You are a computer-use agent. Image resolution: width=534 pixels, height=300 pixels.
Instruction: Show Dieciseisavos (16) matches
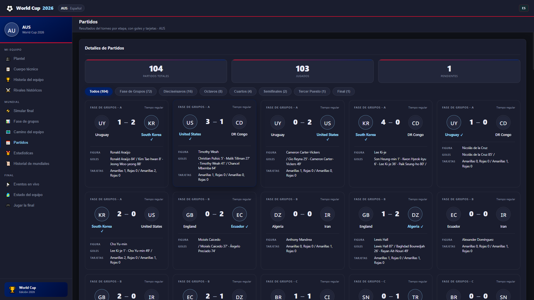click(178, 91)
